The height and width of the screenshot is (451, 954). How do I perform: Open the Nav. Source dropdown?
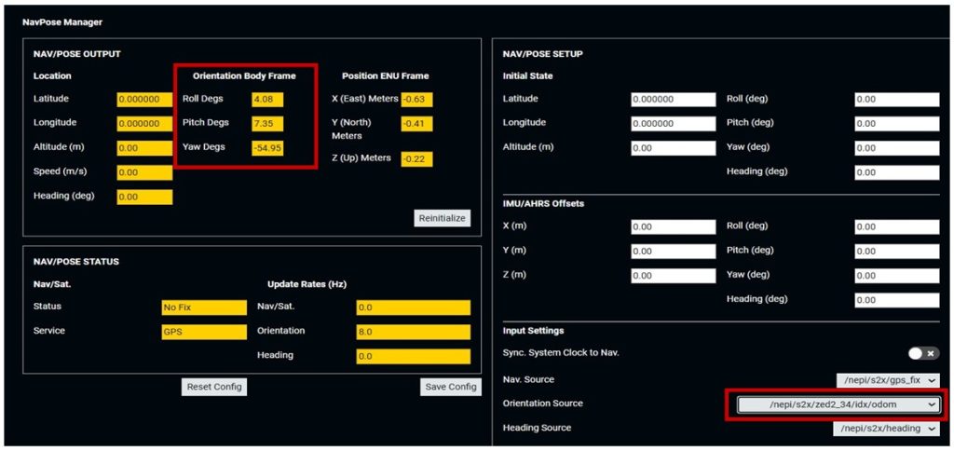(x=888, y=380)
